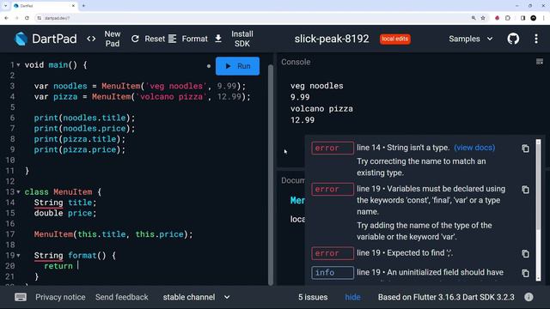Open the browser extensions puzzle icon
This screenshot has width=550, height=309.
(508, 18)
